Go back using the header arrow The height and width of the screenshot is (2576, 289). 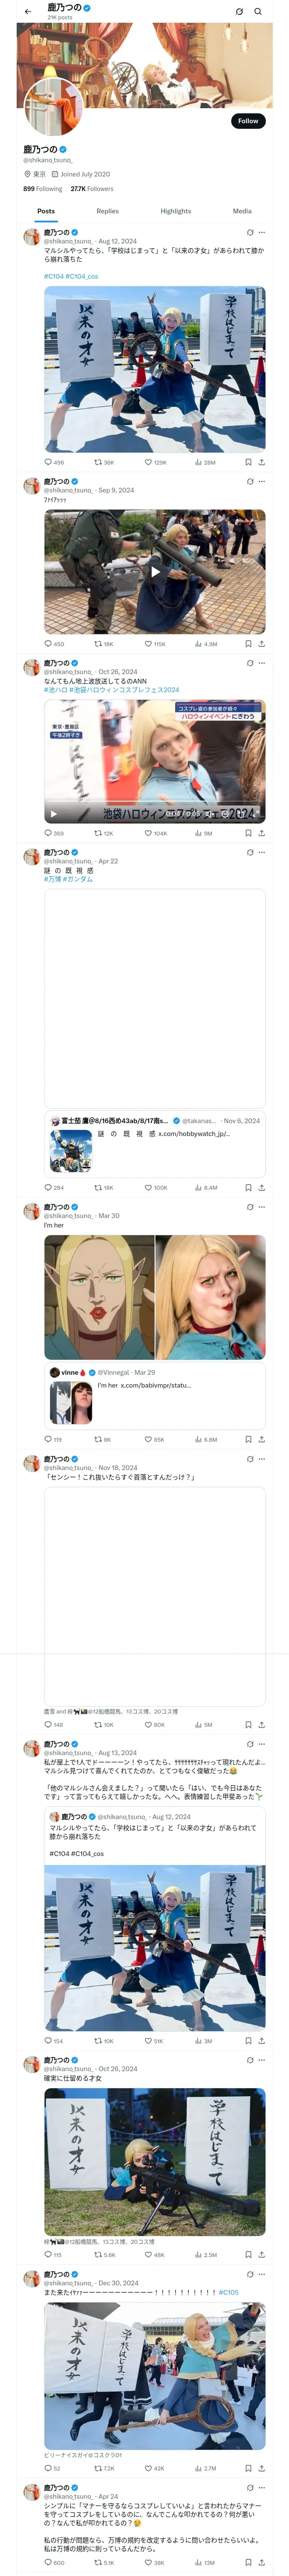coord(28,11)
